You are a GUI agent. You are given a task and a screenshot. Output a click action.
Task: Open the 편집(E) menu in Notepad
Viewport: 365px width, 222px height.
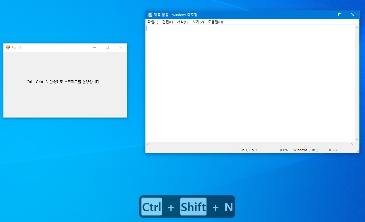pyautogui.click(x=168, y=22)
